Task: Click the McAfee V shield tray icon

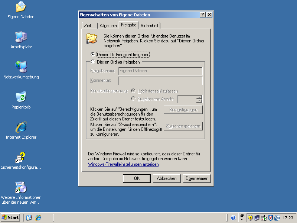Action: (x=271, y=218)
